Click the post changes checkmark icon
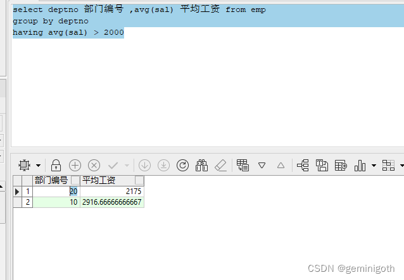The width and height of the screenshot is (404, 280). click(113, 166)
